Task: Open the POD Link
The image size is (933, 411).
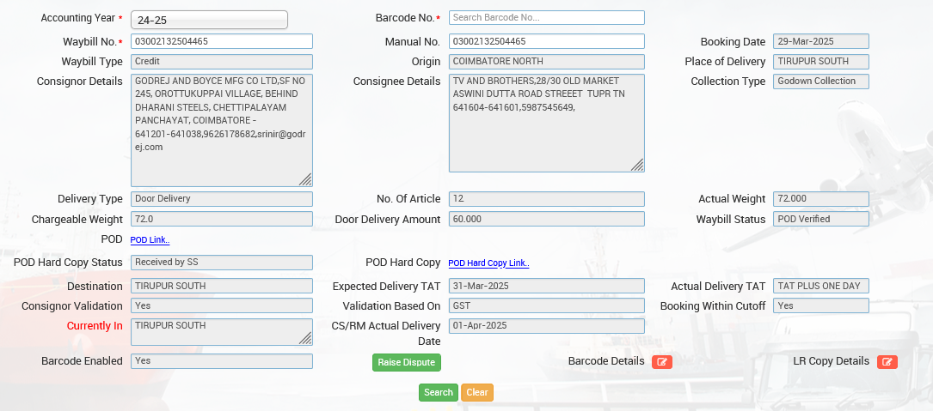Action: coord(150,240)
